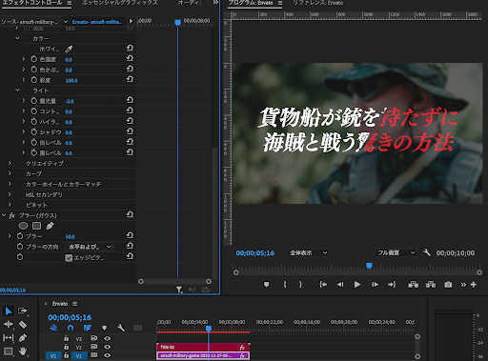Expand the HSL セカンダリ section
Screen dimensions: 488x361
pos(10,194)
